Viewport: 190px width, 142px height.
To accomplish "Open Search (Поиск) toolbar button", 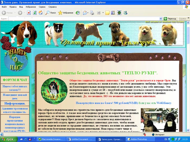I will pyautogui.click(x=50, y=13).
